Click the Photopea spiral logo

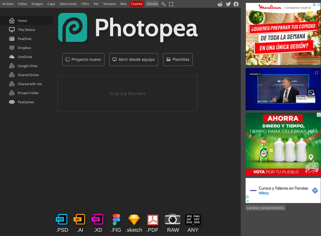click(73, 27)
